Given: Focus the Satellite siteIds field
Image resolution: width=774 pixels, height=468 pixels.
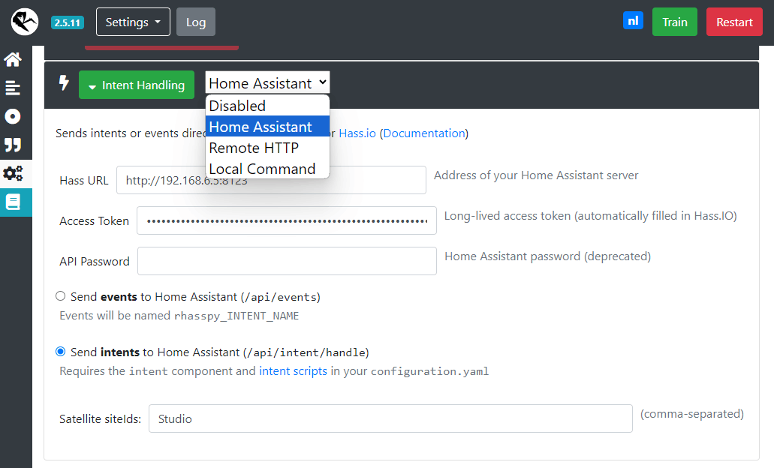Looking at the screenshot, I should coord(390,418).
